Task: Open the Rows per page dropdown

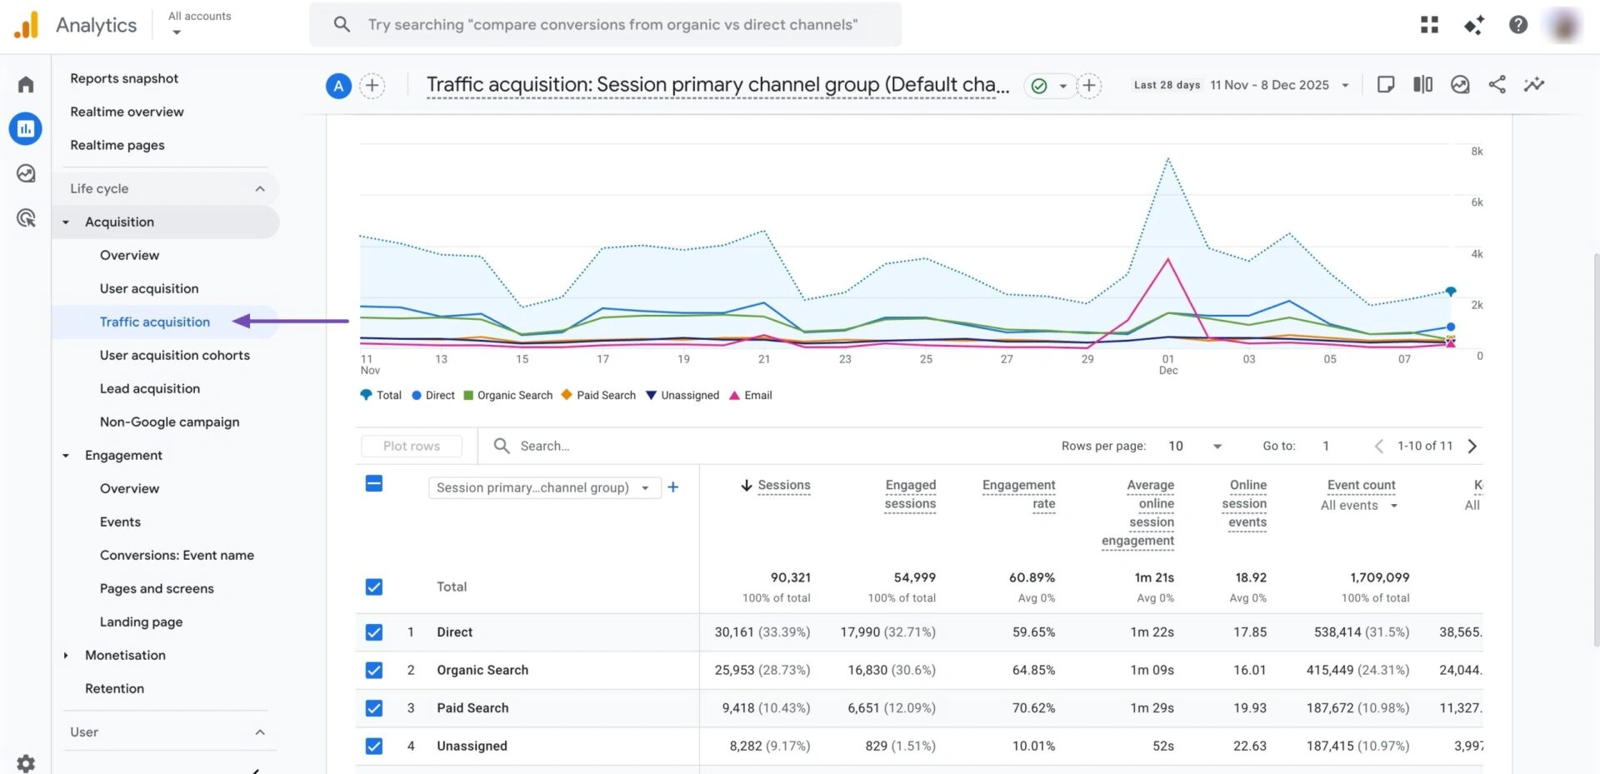Action: (1195, 446)
